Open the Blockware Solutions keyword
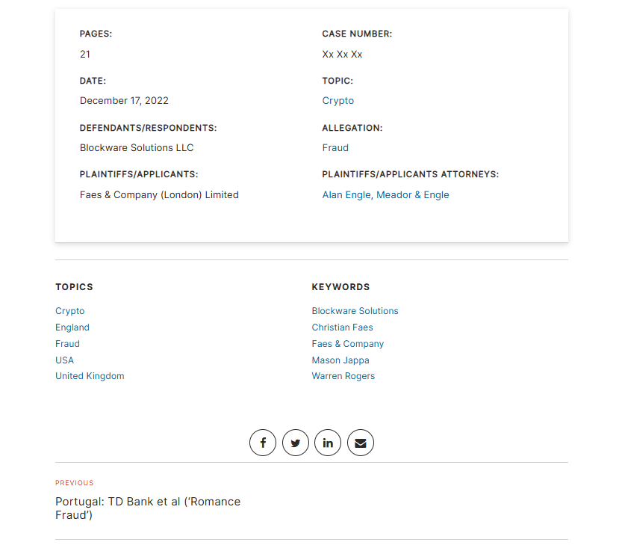Screen dimensions: 619x560 pos(355,311)
